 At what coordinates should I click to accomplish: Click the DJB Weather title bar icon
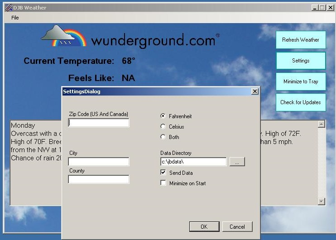pyautogui.click(x=8, y=8)
